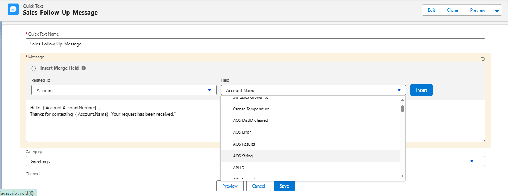Click the Clone button in header
This screenshot has height=196, width=508.
[x=452, y=10]
